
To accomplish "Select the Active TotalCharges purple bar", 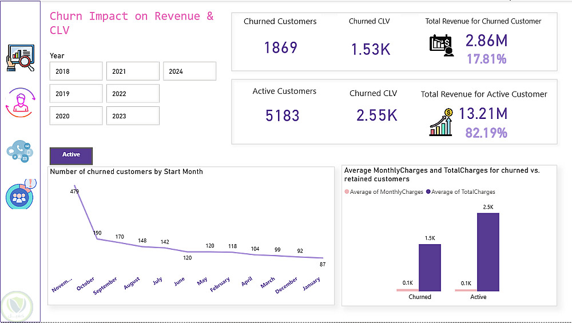I will tap(488, 252).
